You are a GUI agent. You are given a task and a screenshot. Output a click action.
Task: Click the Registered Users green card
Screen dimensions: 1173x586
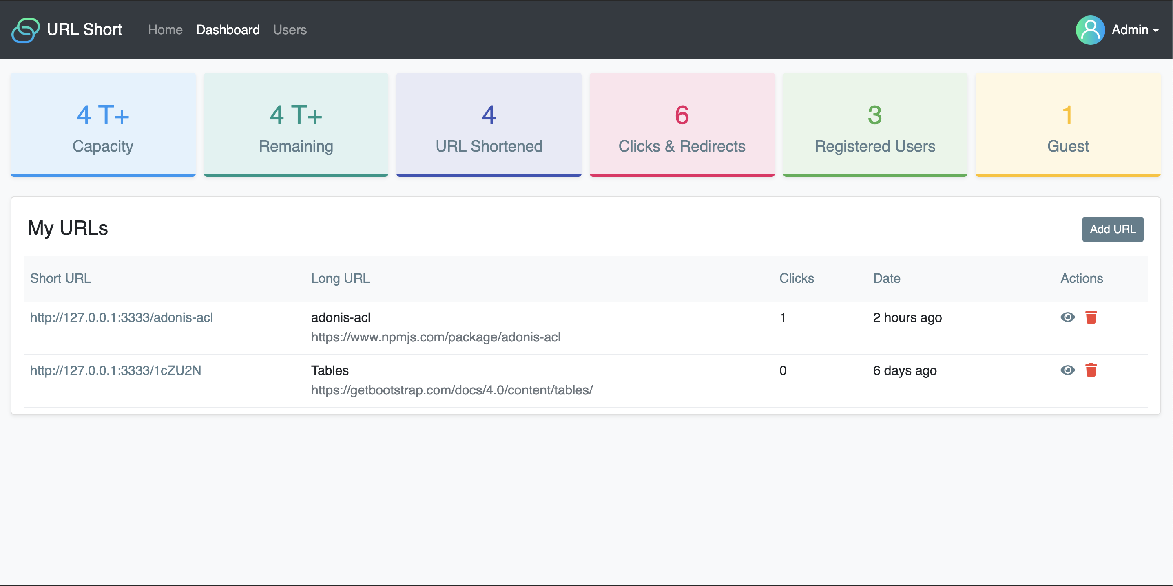[874, 124]
